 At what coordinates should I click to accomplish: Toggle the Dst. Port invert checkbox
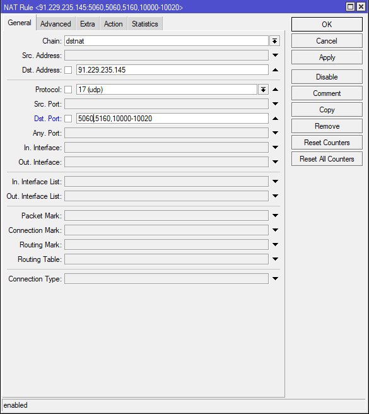[x=68, y=119]
